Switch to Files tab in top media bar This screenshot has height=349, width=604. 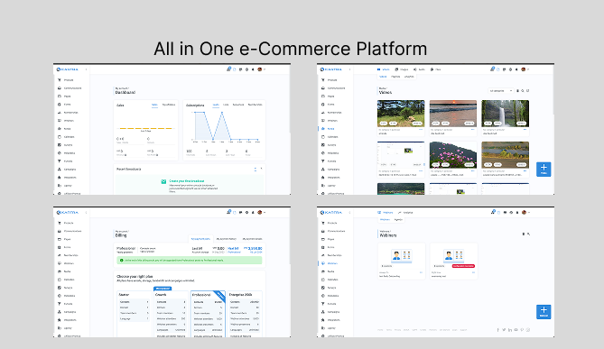click(436, 69)
